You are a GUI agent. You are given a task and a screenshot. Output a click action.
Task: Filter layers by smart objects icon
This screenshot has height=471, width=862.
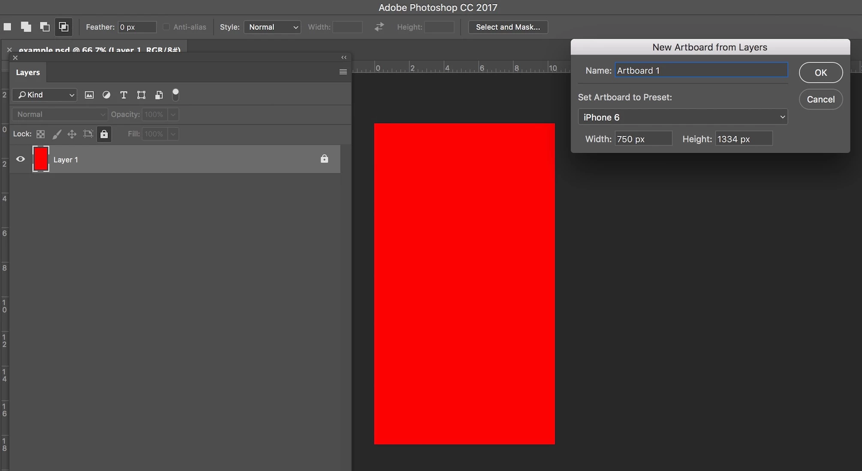pos(159,95)
